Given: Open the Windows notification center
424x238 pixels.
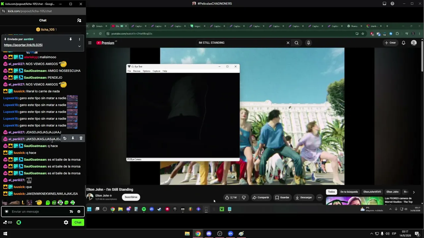Looking at the screenshot, I should (417, 234).
